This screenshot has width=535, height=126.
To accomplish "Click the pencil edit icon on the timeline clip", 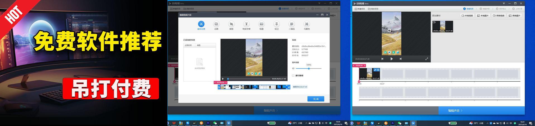I will pos(375,70).
